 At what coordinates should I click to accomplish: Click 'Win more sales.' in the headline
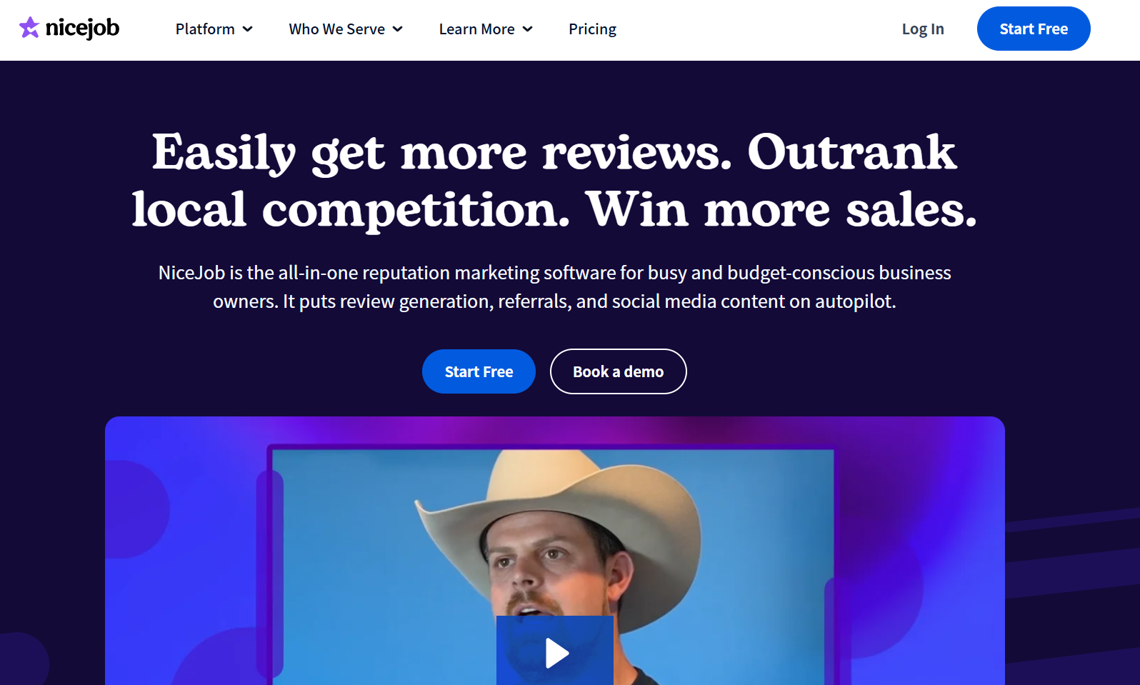[781, 209]
